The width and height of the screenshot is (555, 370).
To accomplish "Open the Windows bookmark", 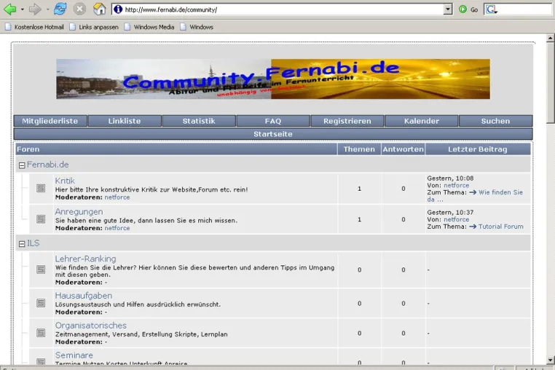I will point(197,27).
